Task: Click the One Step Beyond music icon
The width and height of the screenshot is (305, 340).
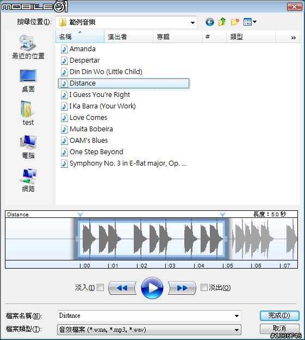Action: [x=64, y=152]
